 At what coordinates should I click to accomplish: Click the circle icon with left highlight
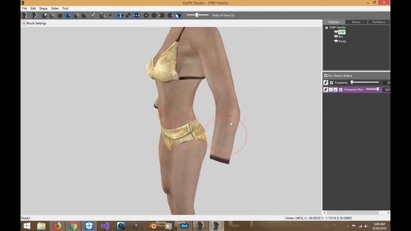pyautogui.click(x=162, y=15)
